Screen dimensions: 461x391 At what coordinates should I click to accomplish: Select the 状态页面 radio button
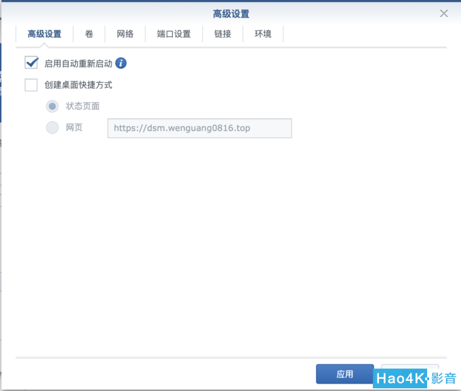52,107
